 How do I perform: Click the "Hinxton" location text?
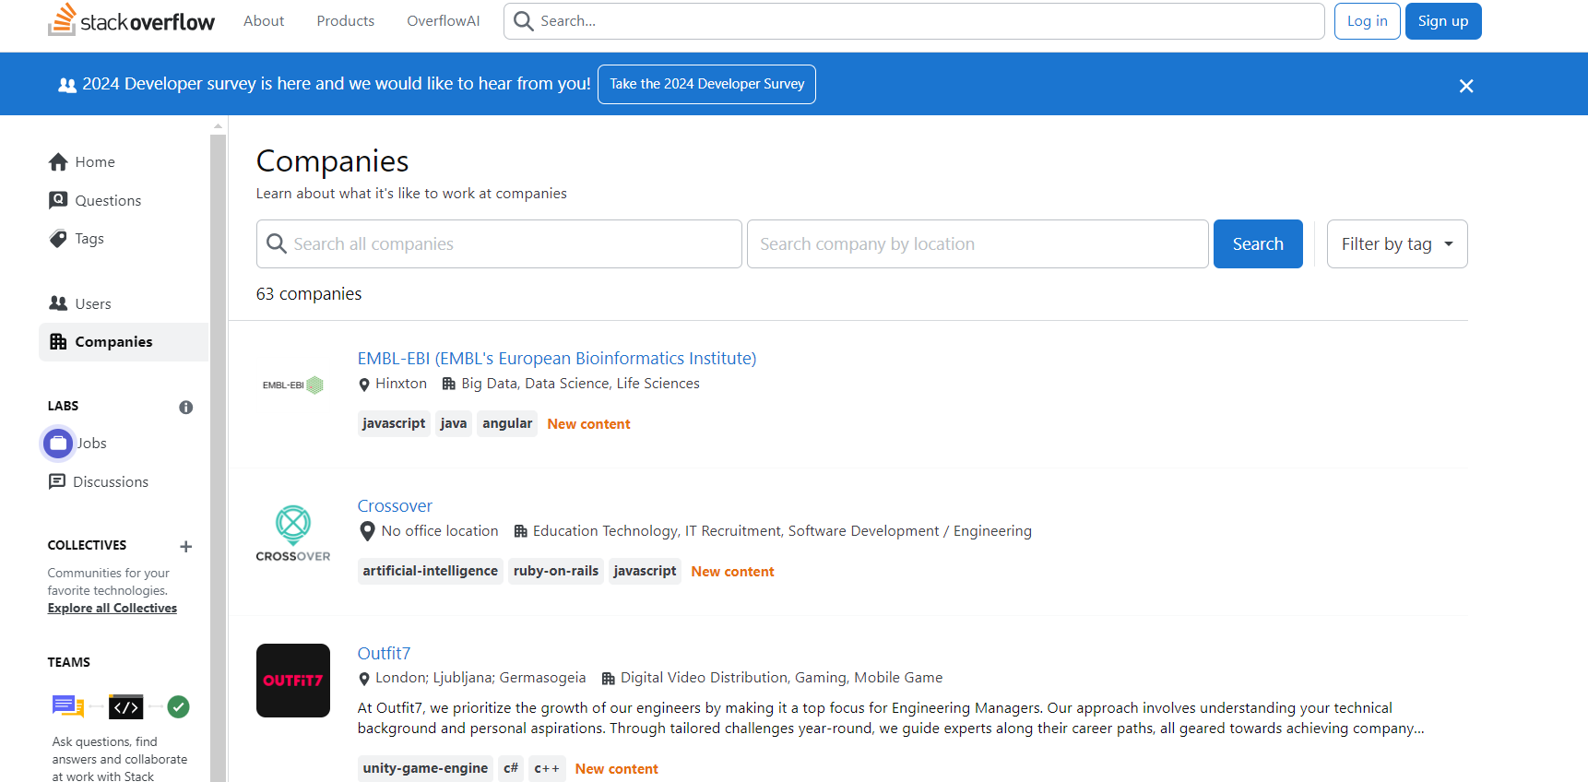(x=401, y=384)
